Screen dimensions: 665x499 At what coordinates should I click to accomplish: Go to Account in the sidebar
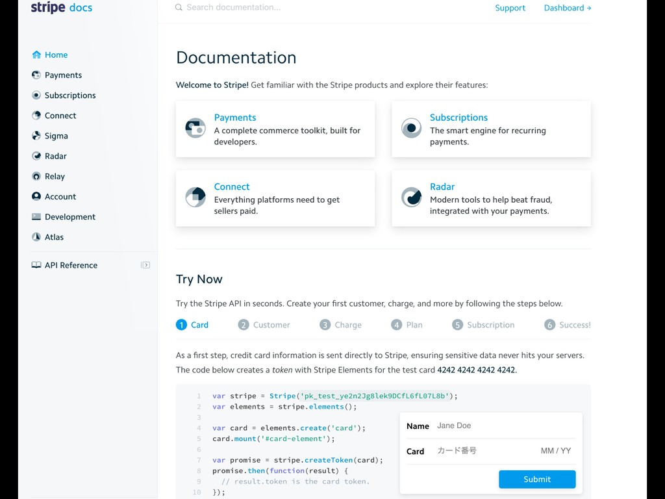[x=60, y=196]
